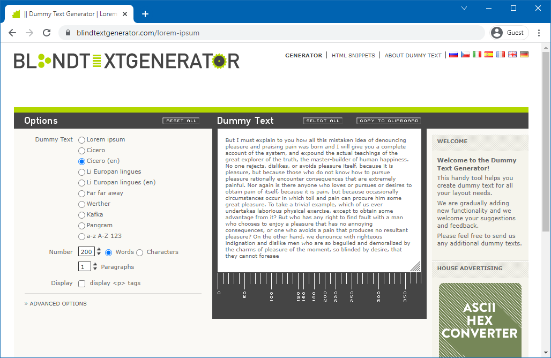Select the Characters radio button
Image resolution: width=551 pixels, height=358 pixels.
(140, 252)
